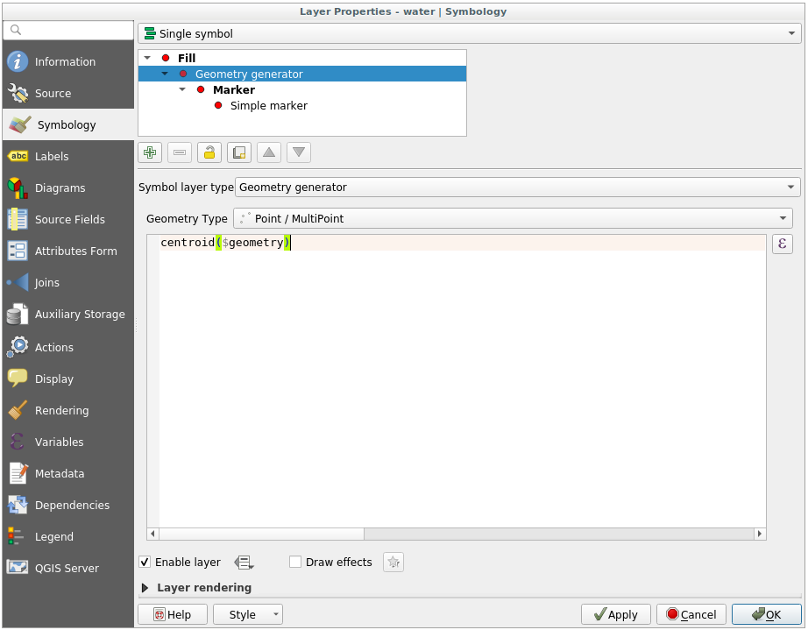Click the remove symbol layer minus icon

(x=180, y=152)
